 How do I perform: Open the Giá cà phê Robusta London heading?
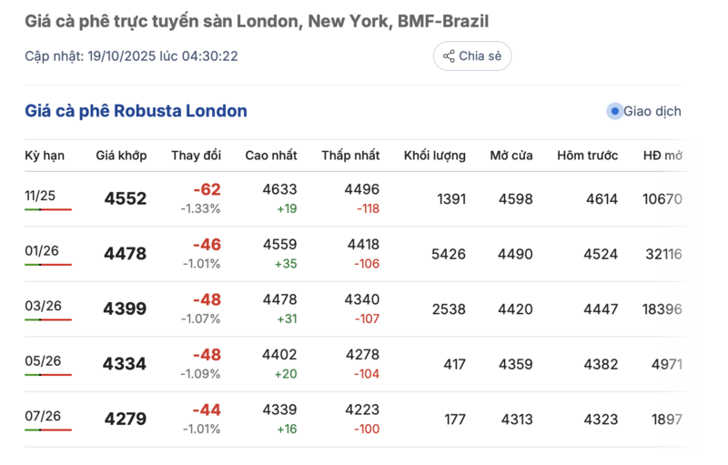coord(136,111)
